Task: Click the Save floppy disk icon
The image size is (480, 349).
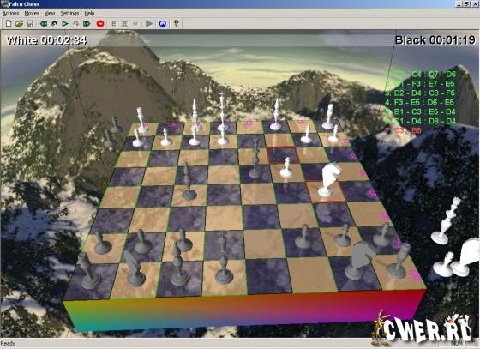Action: pos(30,23)
